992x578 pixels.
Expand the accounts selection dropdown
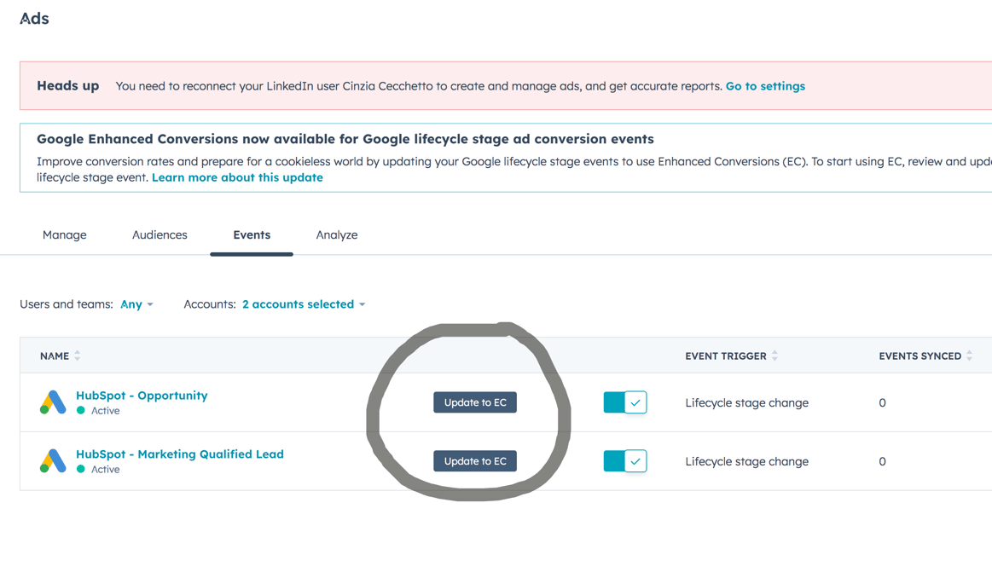(304, 303)
